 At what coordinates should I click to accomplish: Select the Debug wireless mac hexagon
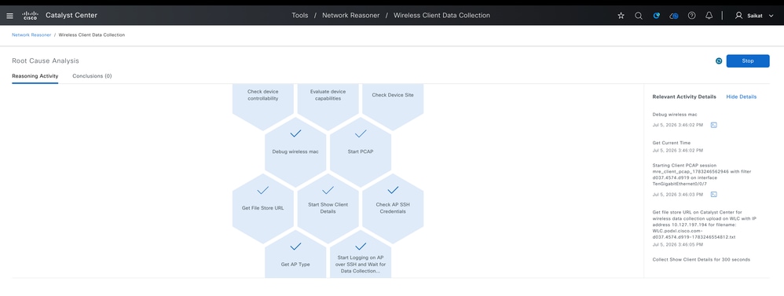coord(295,152)
